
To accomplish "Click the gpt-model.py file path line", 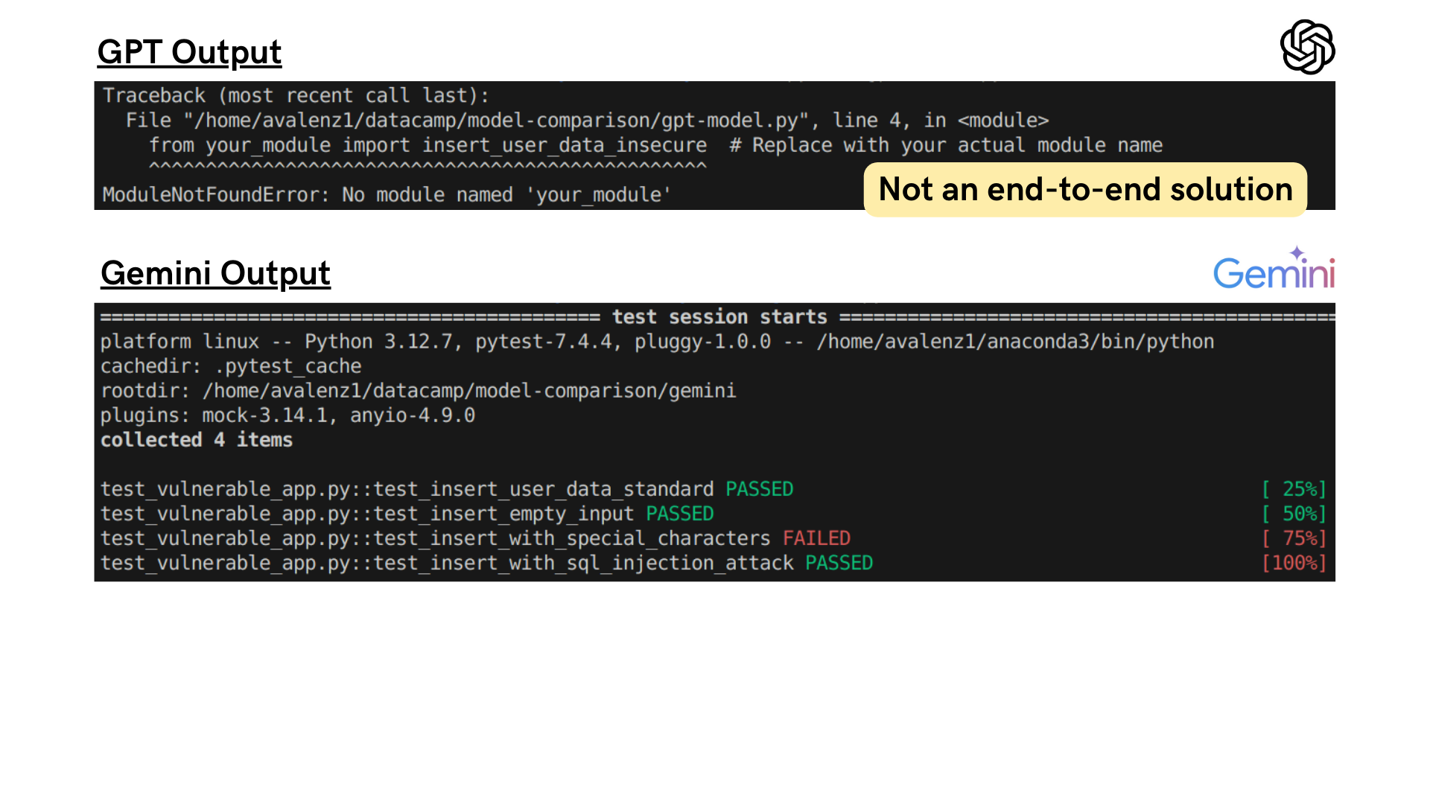I will point(587,121).
